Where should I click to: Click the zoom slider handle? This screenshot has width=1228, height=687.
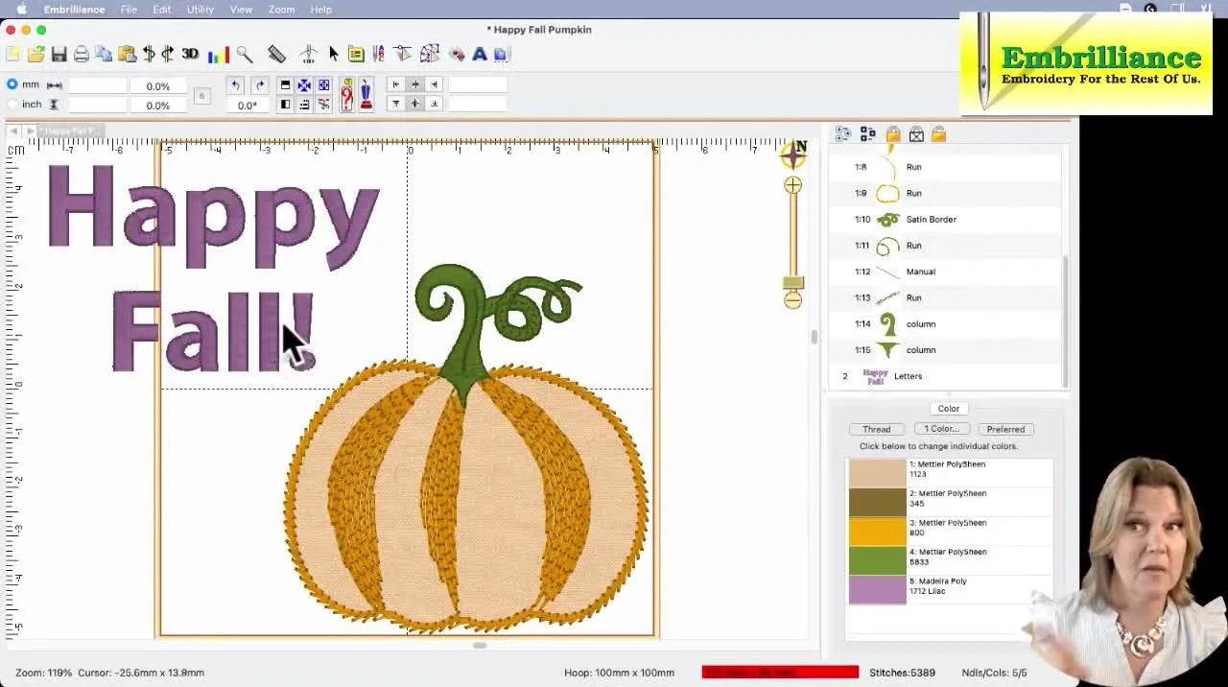[x=792, y=283]
